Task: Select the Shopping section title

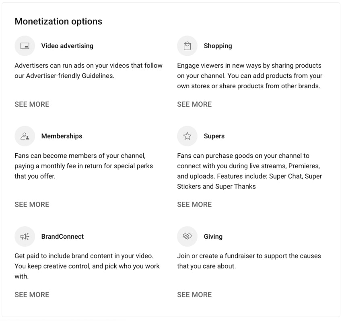Action: (x=218, y=46)
